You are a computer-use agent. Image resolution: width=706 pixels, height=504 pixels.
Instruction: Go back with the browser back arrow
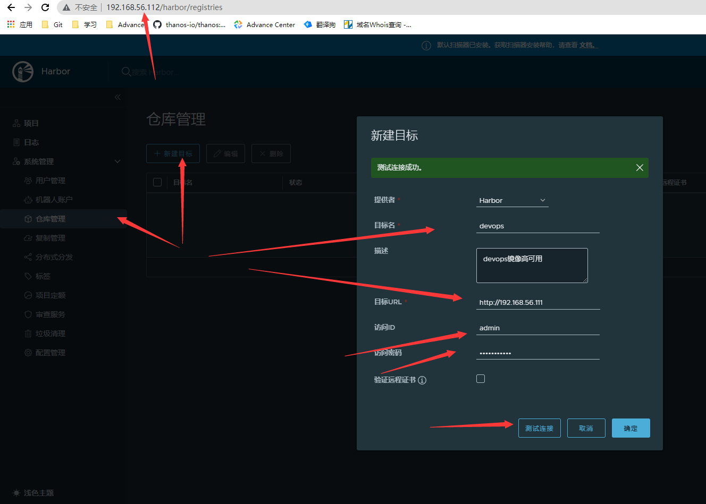point(11,7)
